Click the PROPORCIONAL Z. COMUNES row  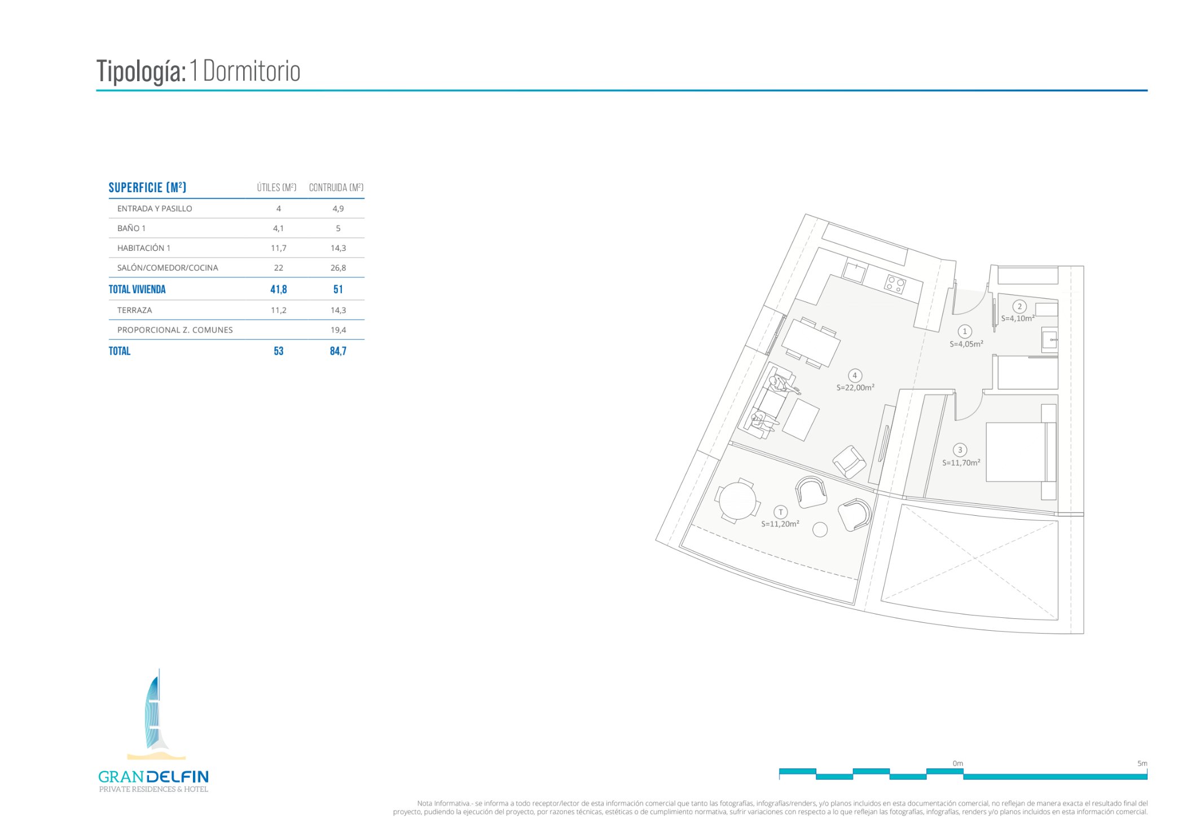[175, 330]
